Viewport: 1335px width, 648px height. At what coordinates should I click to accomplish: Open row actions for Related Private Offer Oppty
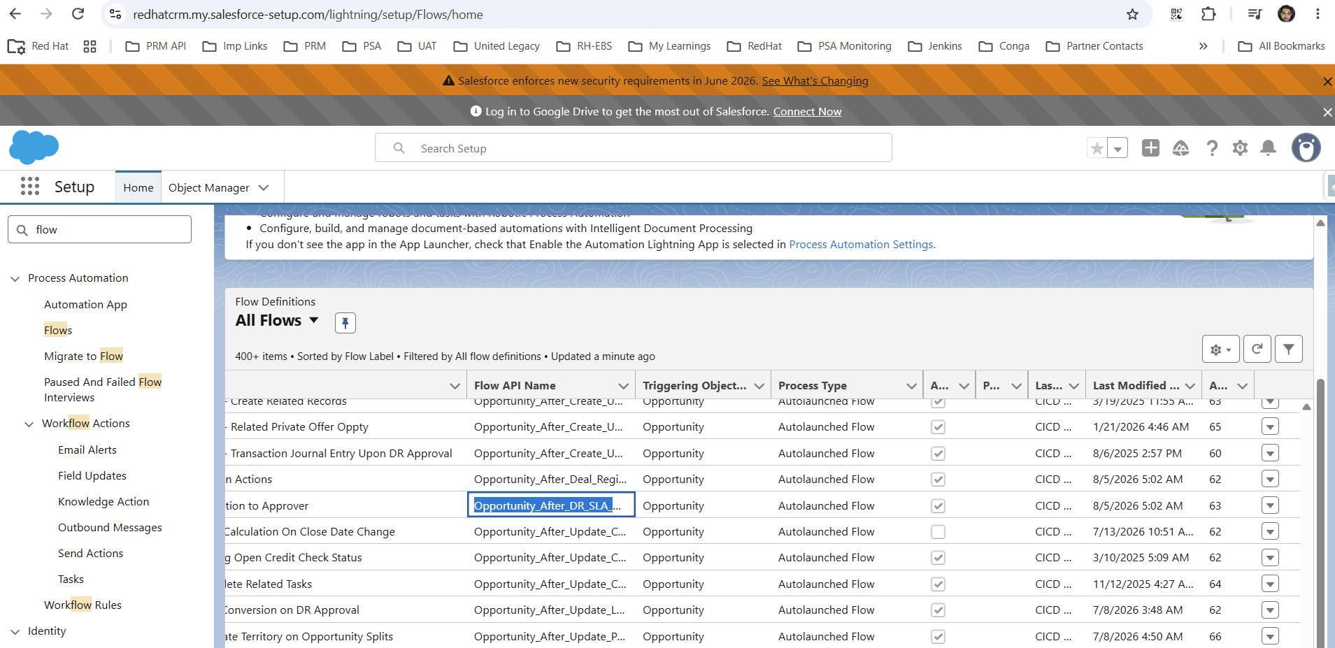click(x=1270, y=426)
